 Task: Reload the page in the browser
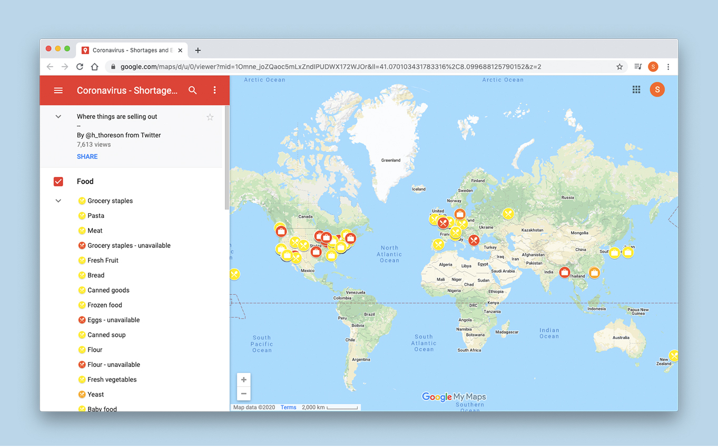tap(80, 67)
